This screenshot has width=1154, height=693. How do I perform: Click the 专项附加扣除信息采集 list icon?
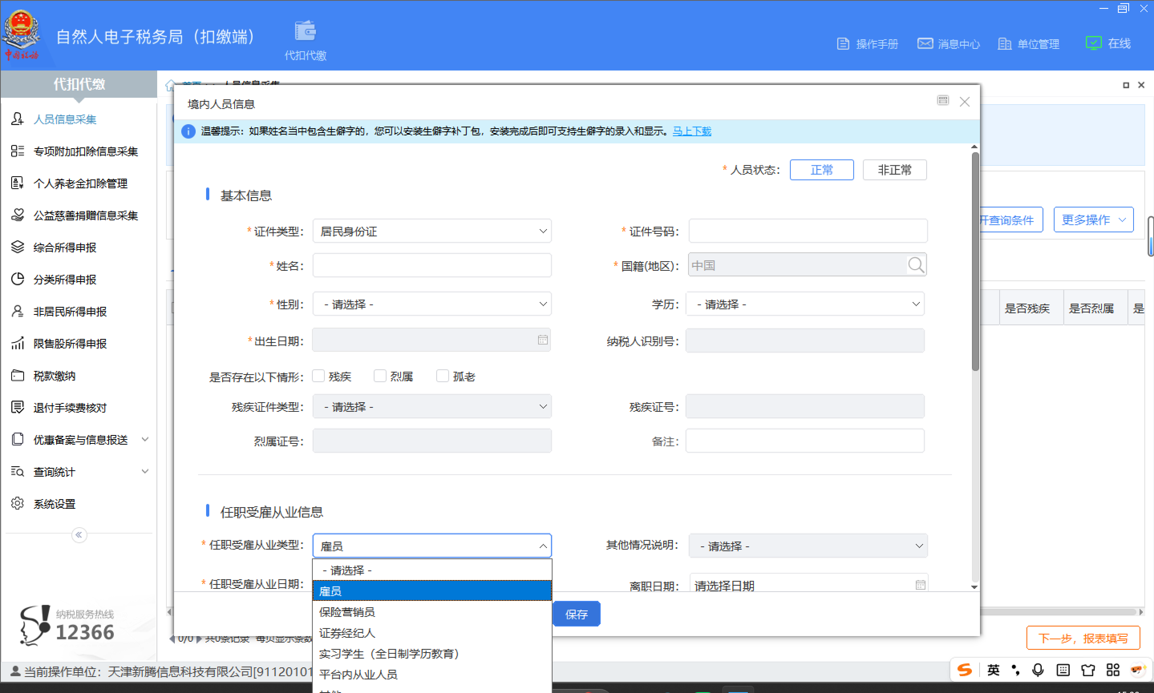click(x=17, y=151)
